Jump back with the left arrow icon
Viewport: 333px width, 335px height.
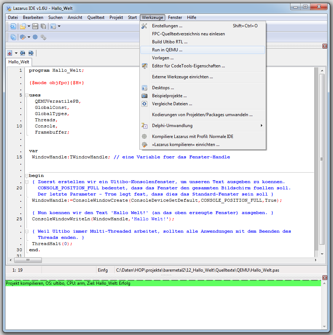coord(23,53)
